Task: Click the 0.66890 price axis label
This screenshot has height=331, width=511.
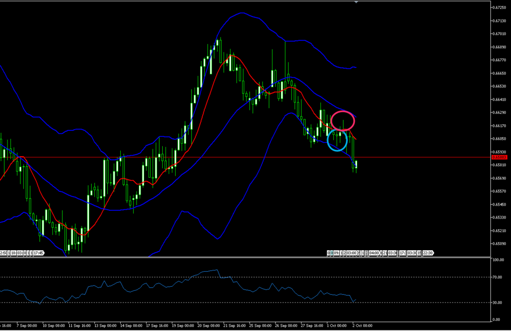Action: (x=500, y=47)
